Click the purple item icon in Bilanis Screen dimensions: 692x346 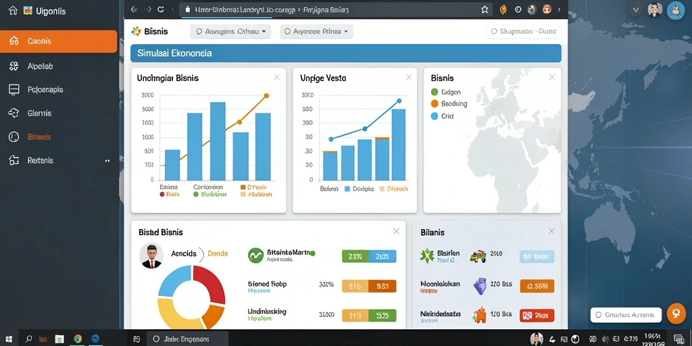click(479, 286)
